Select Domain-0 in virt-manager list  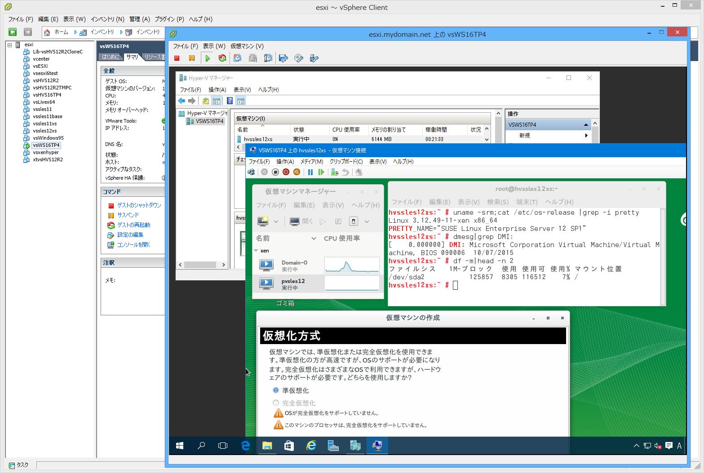(x=318, y=265)
